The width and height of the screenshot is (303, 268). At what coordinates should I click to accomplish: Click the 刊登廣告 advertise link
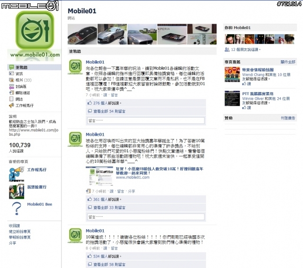(x=288, y=118)
